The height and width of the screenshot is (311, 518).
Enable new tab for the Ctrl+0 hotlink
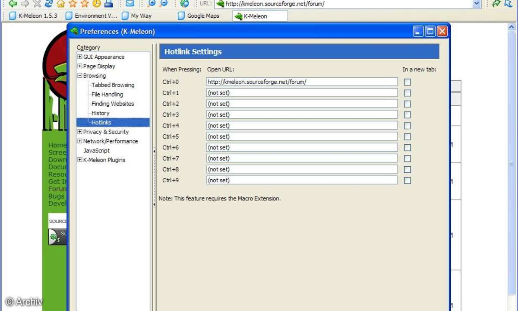[407, 82]
